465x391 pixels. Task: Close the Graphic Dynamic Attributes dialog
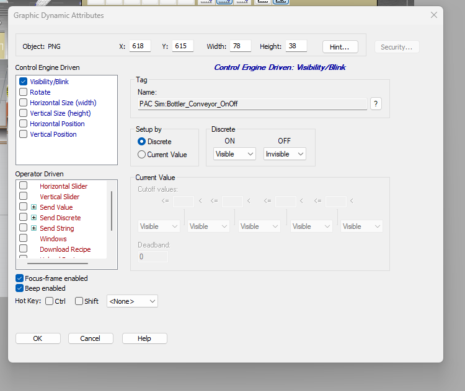coord(434,15)
